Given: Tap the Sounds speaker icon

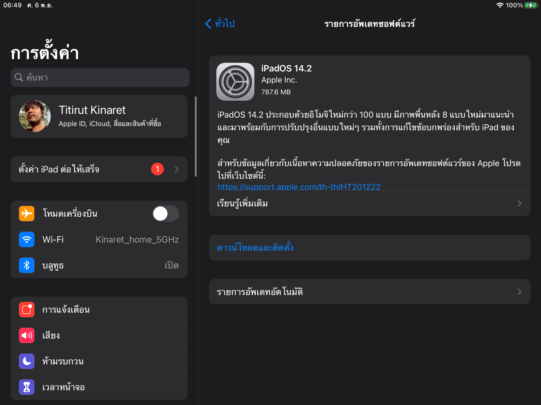Looking at the screenshot, I should point(27,335).
